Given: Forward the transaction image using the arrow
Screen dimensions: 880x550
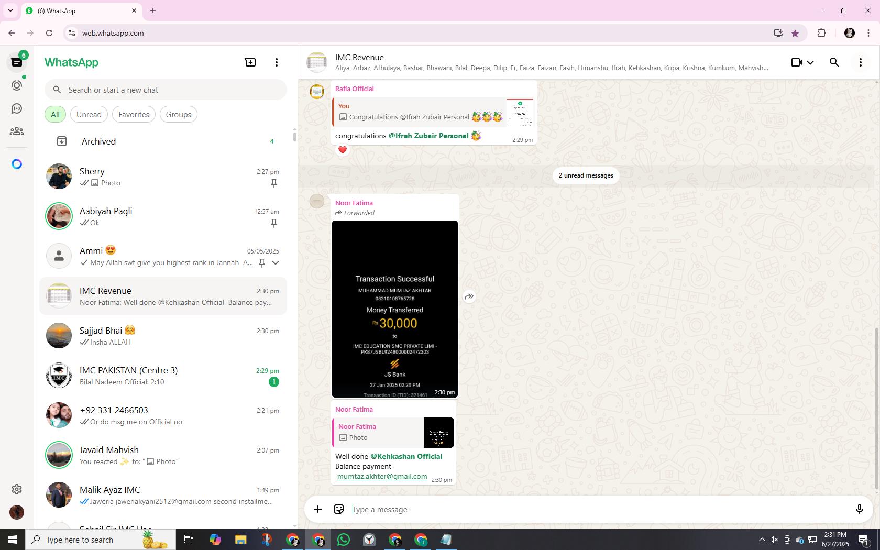Looking at the screenshot, I should click(x=469, y=296).
